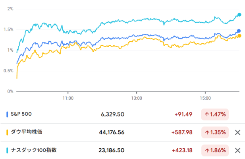
Task: Click the blue S&P 500 endpoint dot
Action: coord(239,31)
